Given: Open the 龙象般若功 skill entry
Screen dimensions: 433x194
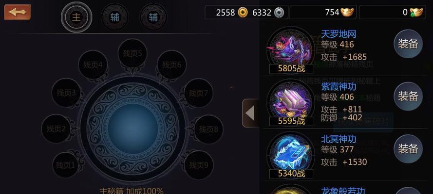Looking at the screenshot, I should [x=343, y=191].
